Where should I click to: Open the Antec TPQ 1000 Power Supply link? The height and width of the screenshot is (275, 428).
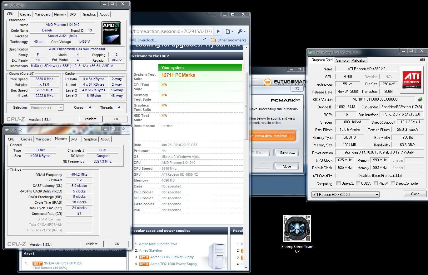[x=174, y=264]
